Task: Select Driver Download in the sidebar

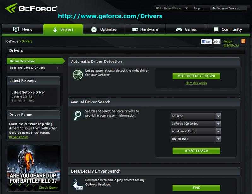Action: [36, 61]
